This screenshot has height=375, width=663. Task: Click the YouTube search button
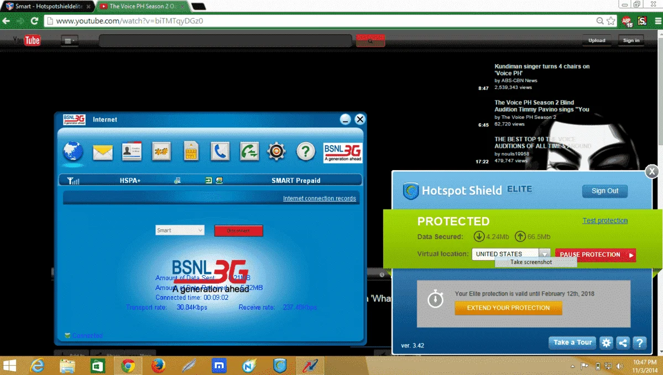(x=370, y=41)
